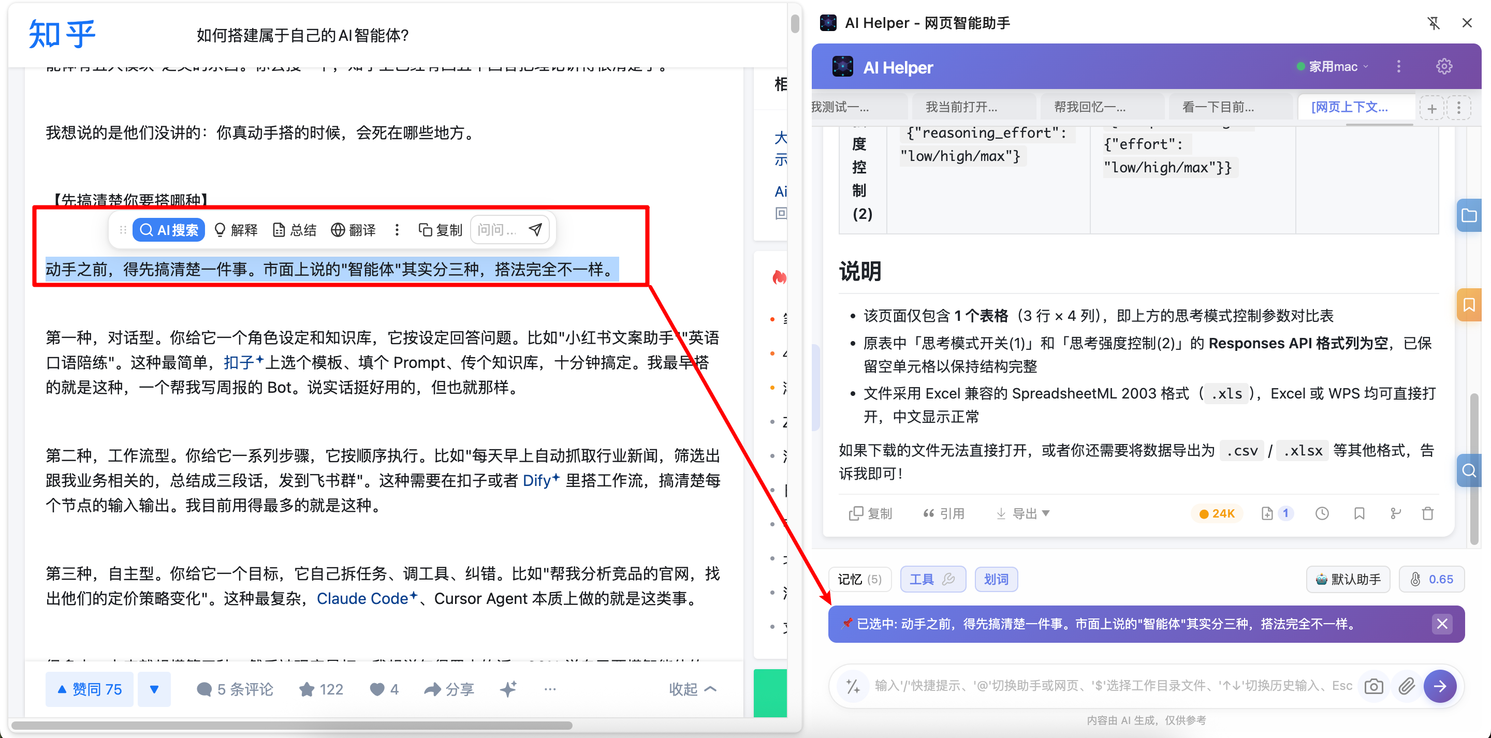The height and width of the screenshot is (738, 1491).
Task: Bookmark the AI reply
Action: (x=1359, y=513)
